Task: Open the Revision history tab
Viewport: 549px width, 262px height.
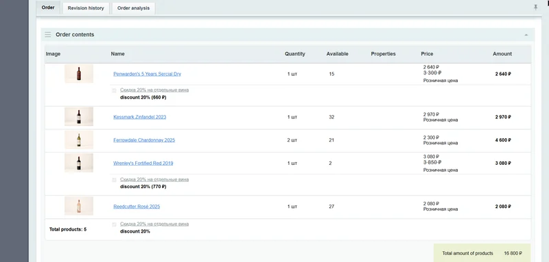Action: tap(86, 8)
